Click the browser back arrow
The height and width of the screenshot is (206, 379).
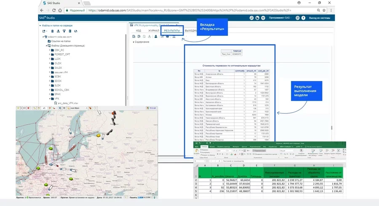[x=42, y=11]
